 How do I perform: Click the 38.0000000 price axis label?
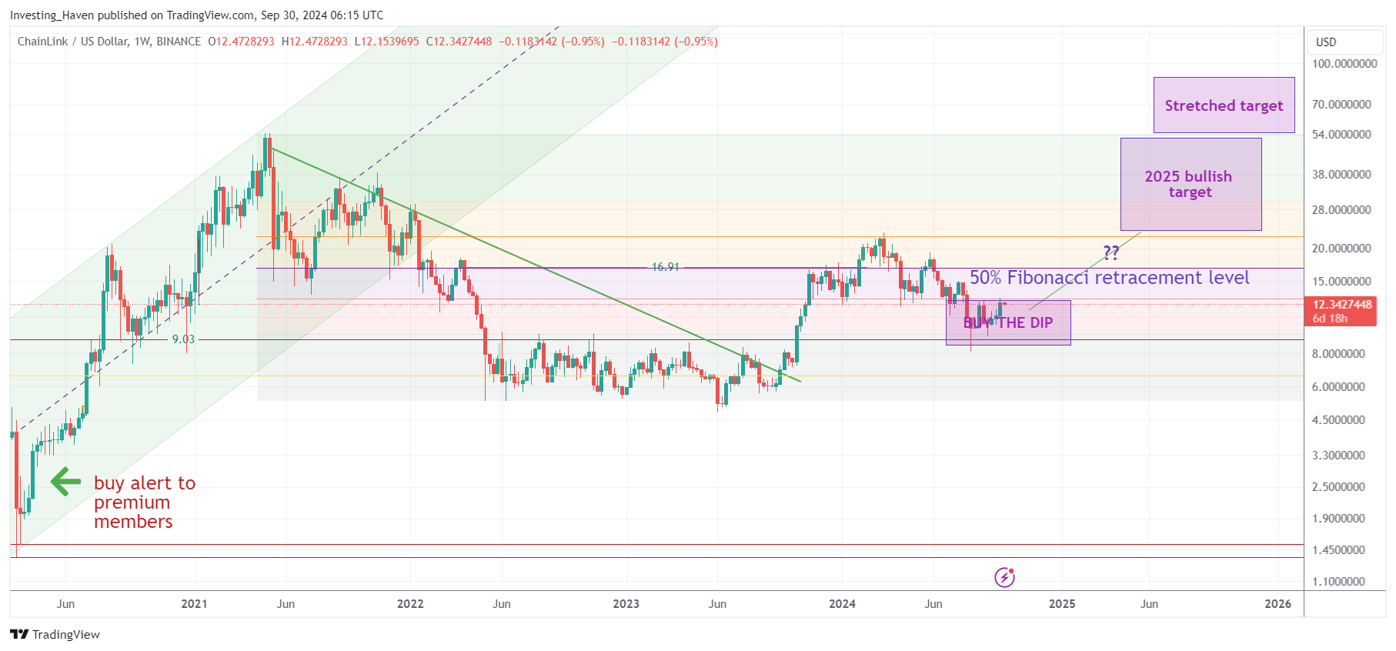coord(1341,174)
